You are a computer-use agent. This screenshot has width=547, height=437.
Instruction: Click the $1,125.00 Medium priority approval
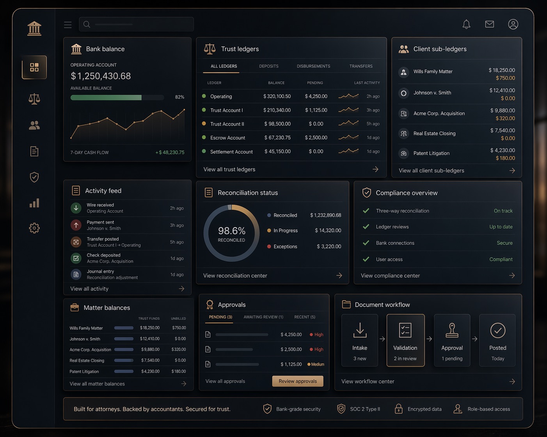coord(265,364)
